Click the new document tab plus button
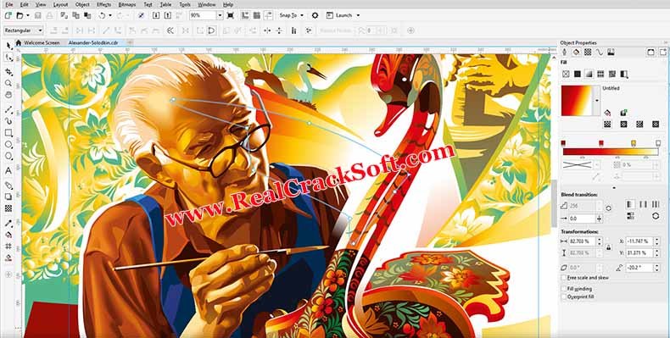Viewport: 670px width, 338px height. 130,42
